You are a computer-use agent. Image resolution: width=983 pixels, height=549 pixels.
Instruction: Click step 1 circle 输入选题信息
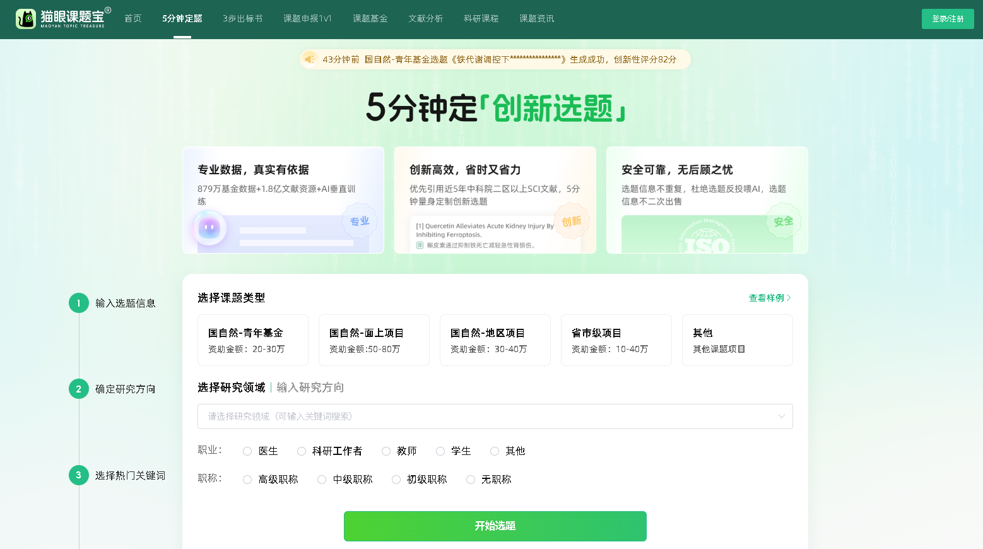click(x=79, y=304)
